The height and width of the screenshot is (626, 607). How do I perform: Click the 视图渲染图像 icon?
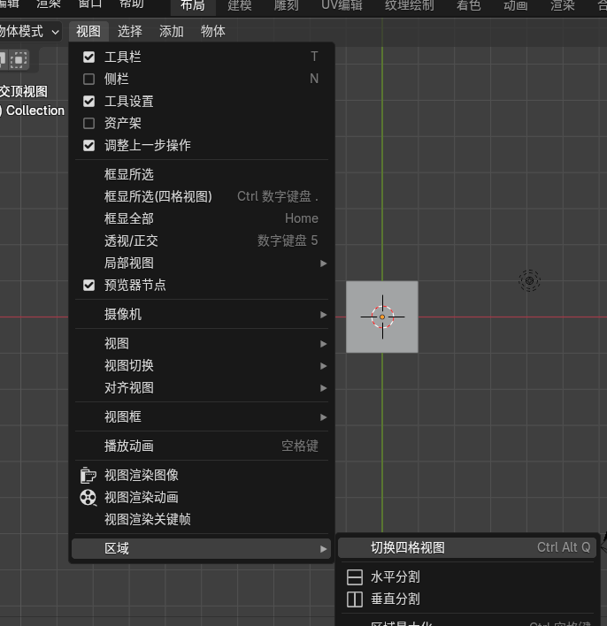[x=88, y=475]
